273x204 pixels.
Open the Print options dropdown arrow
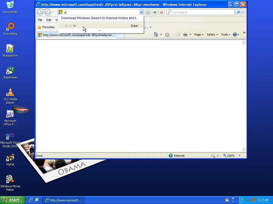[x=190, y=35]
